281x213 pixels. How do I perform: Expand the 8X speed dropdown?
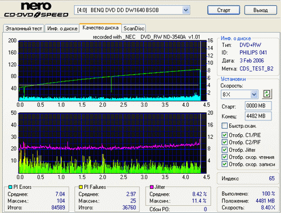254,94
